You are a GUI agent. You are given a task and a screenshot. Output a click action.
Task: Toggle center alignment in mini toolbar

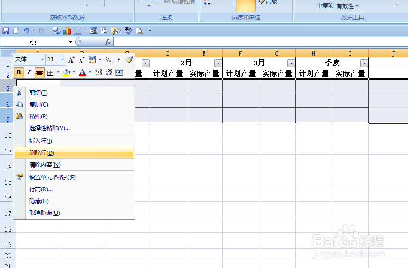(40, 72)
